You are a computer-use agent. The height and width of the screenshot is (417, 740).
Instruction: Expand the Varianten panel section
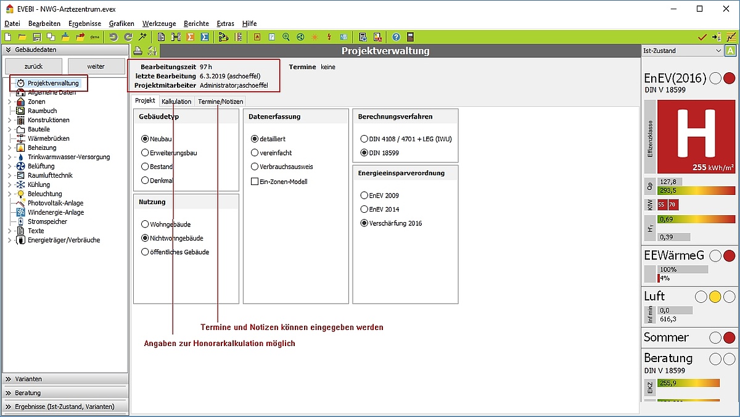pos(64,379)
